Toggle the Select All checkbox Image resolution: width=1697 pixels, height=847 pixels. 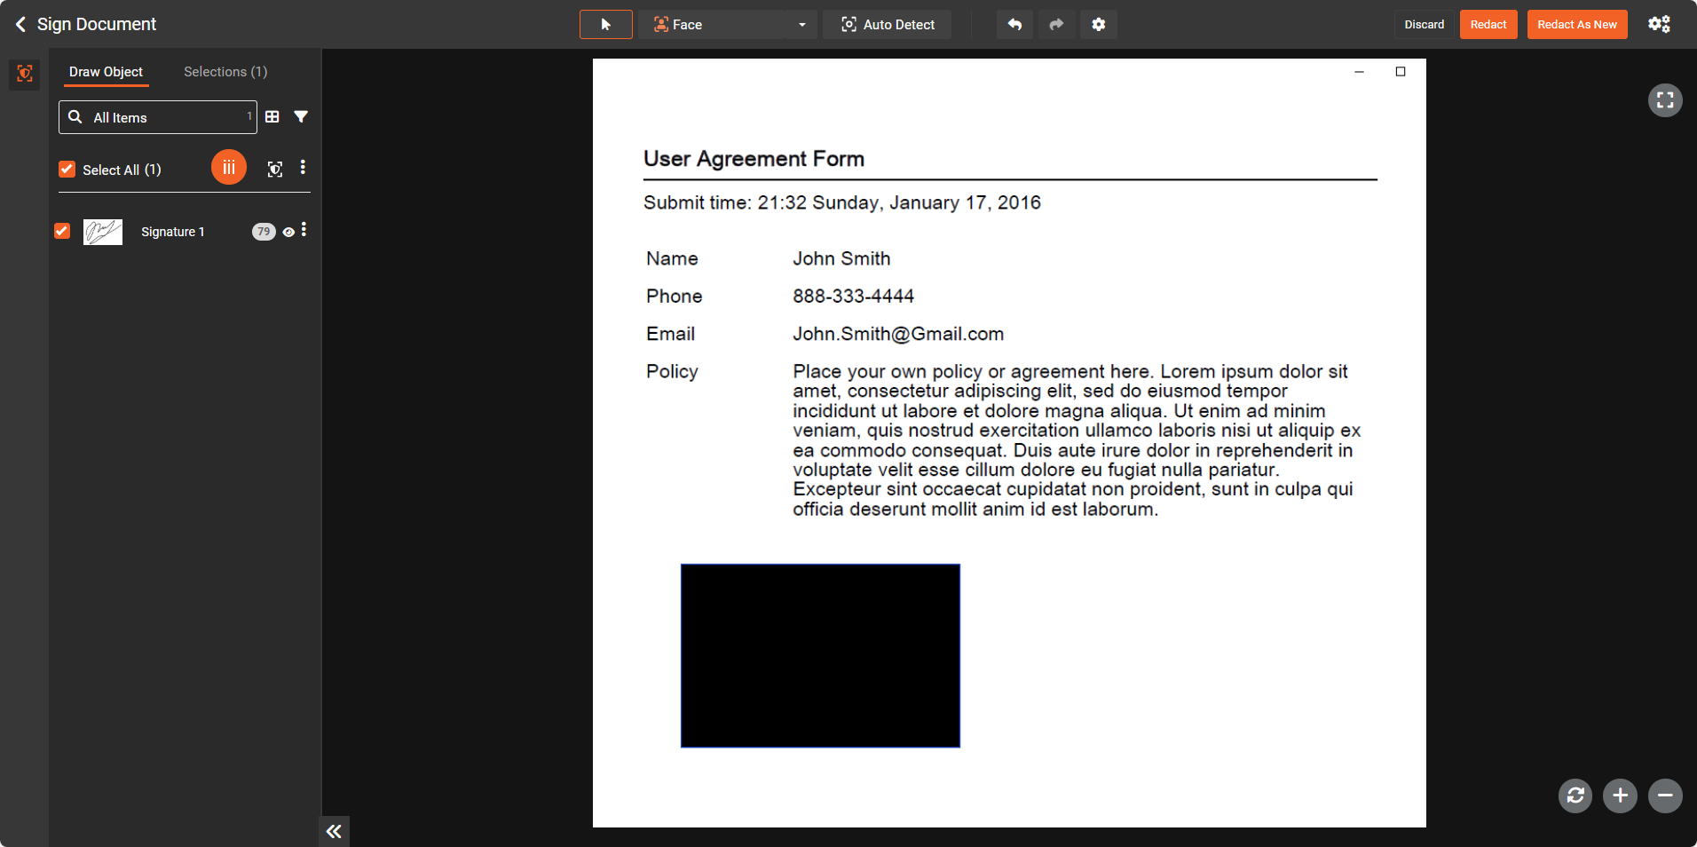coord(67,170)
